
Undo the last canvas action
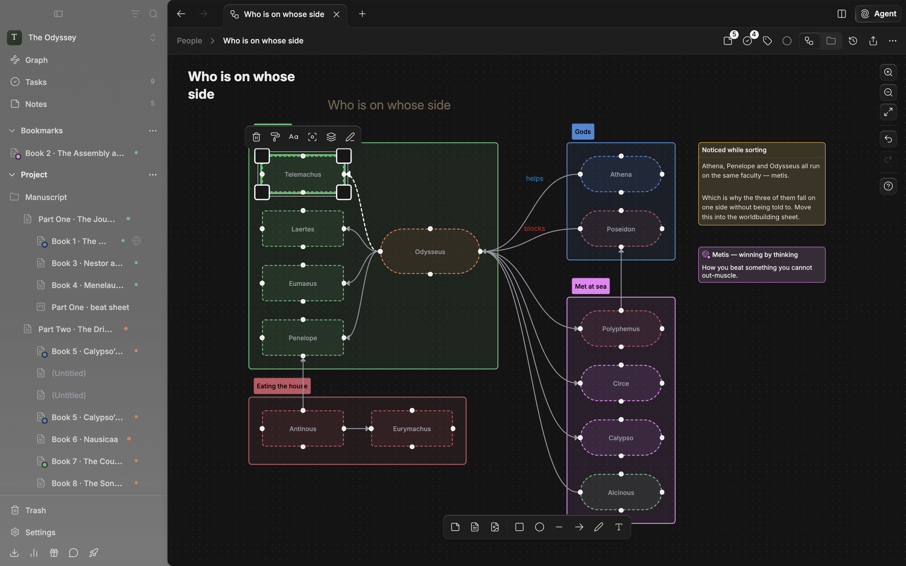888,139
